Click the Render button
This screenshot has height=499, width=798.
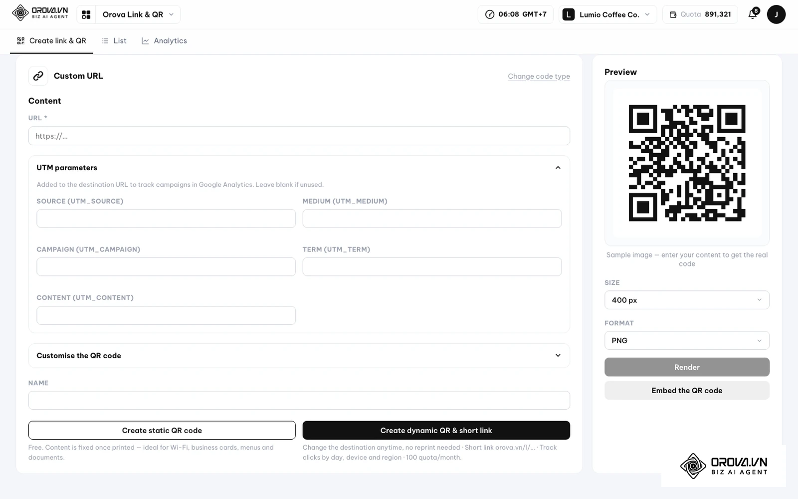point(687,367)
